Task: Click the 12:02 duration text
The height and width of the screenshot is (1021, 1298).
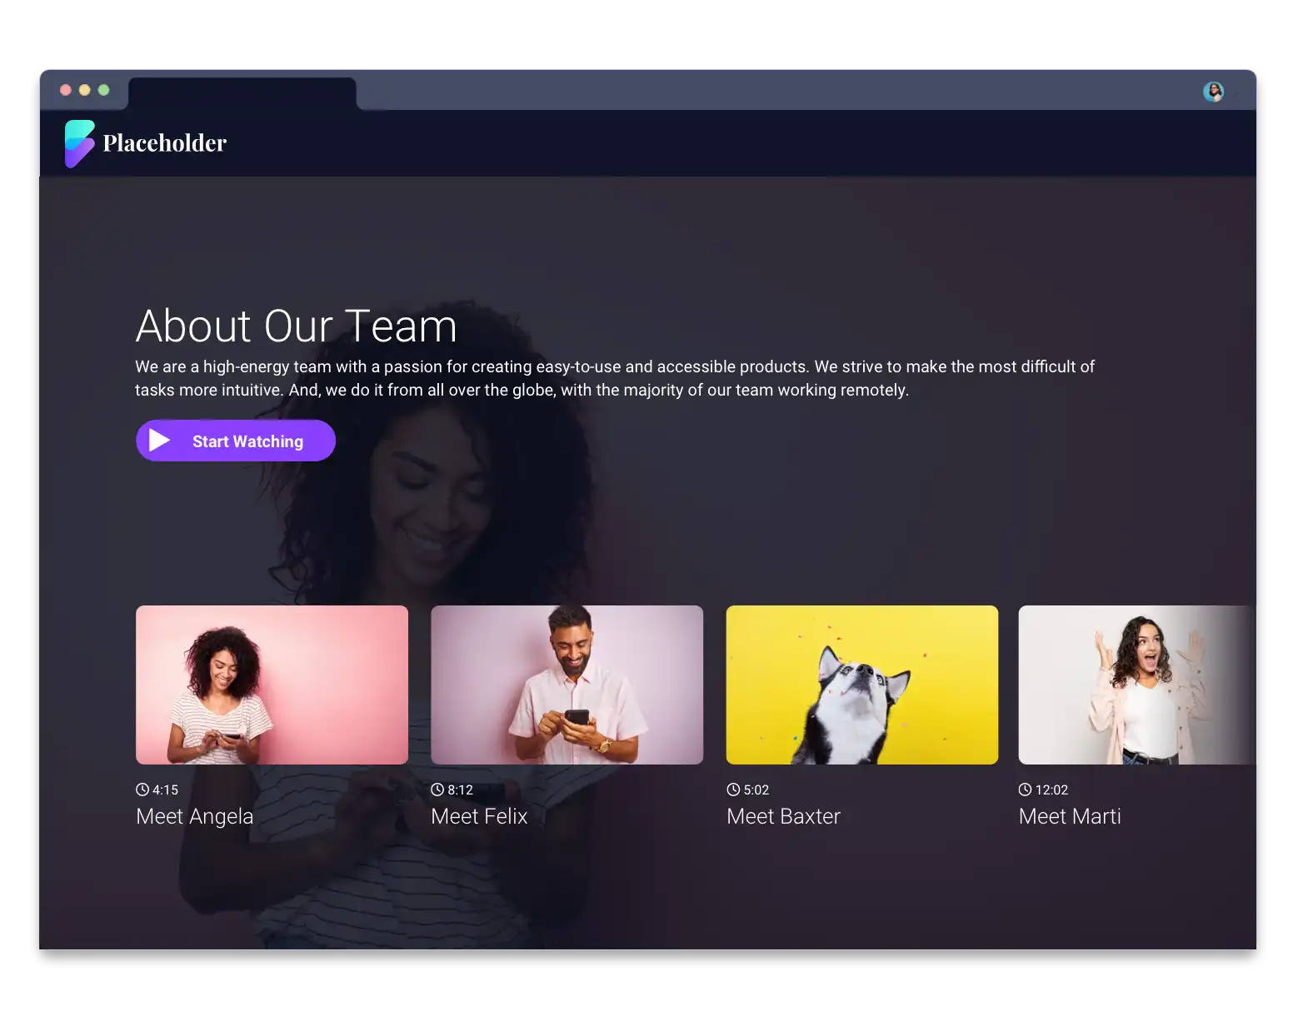Action: (x=1051, y=789)
